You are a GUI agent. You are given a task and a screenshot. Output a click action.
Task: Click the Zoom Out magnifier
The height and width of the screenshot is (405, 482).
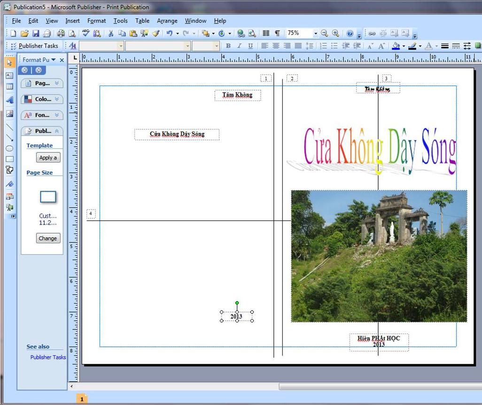click(x=324, y=33)
